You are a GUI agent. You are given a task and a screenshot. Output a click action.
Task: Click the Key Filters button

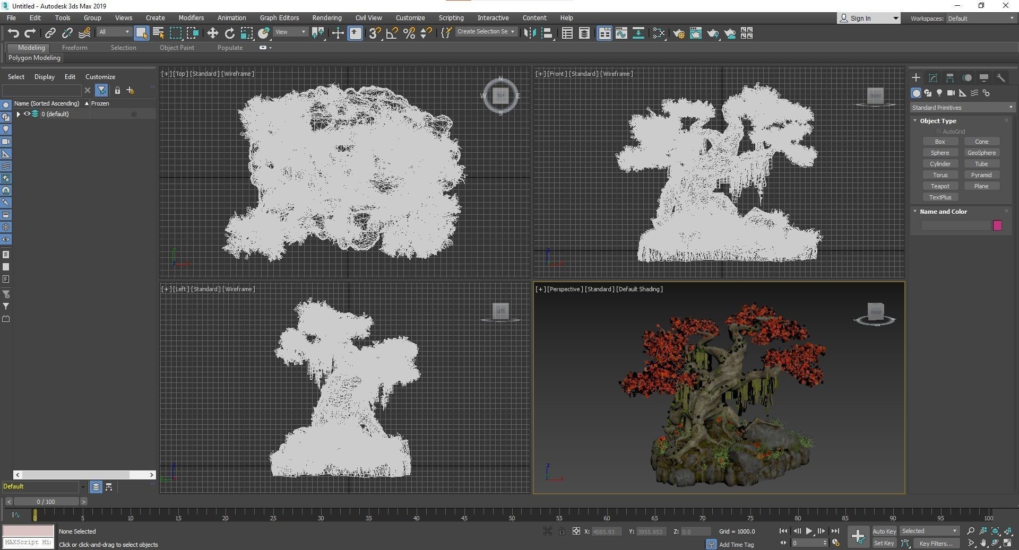coord(936,543)
